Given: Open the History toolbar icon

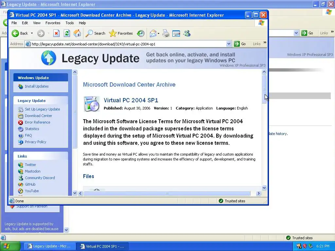Looking at the screenshot, I should pos(141,33).
